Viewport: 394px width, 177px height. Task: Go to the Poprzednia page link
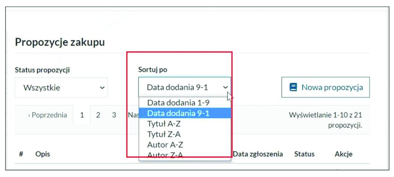point(47,115)
